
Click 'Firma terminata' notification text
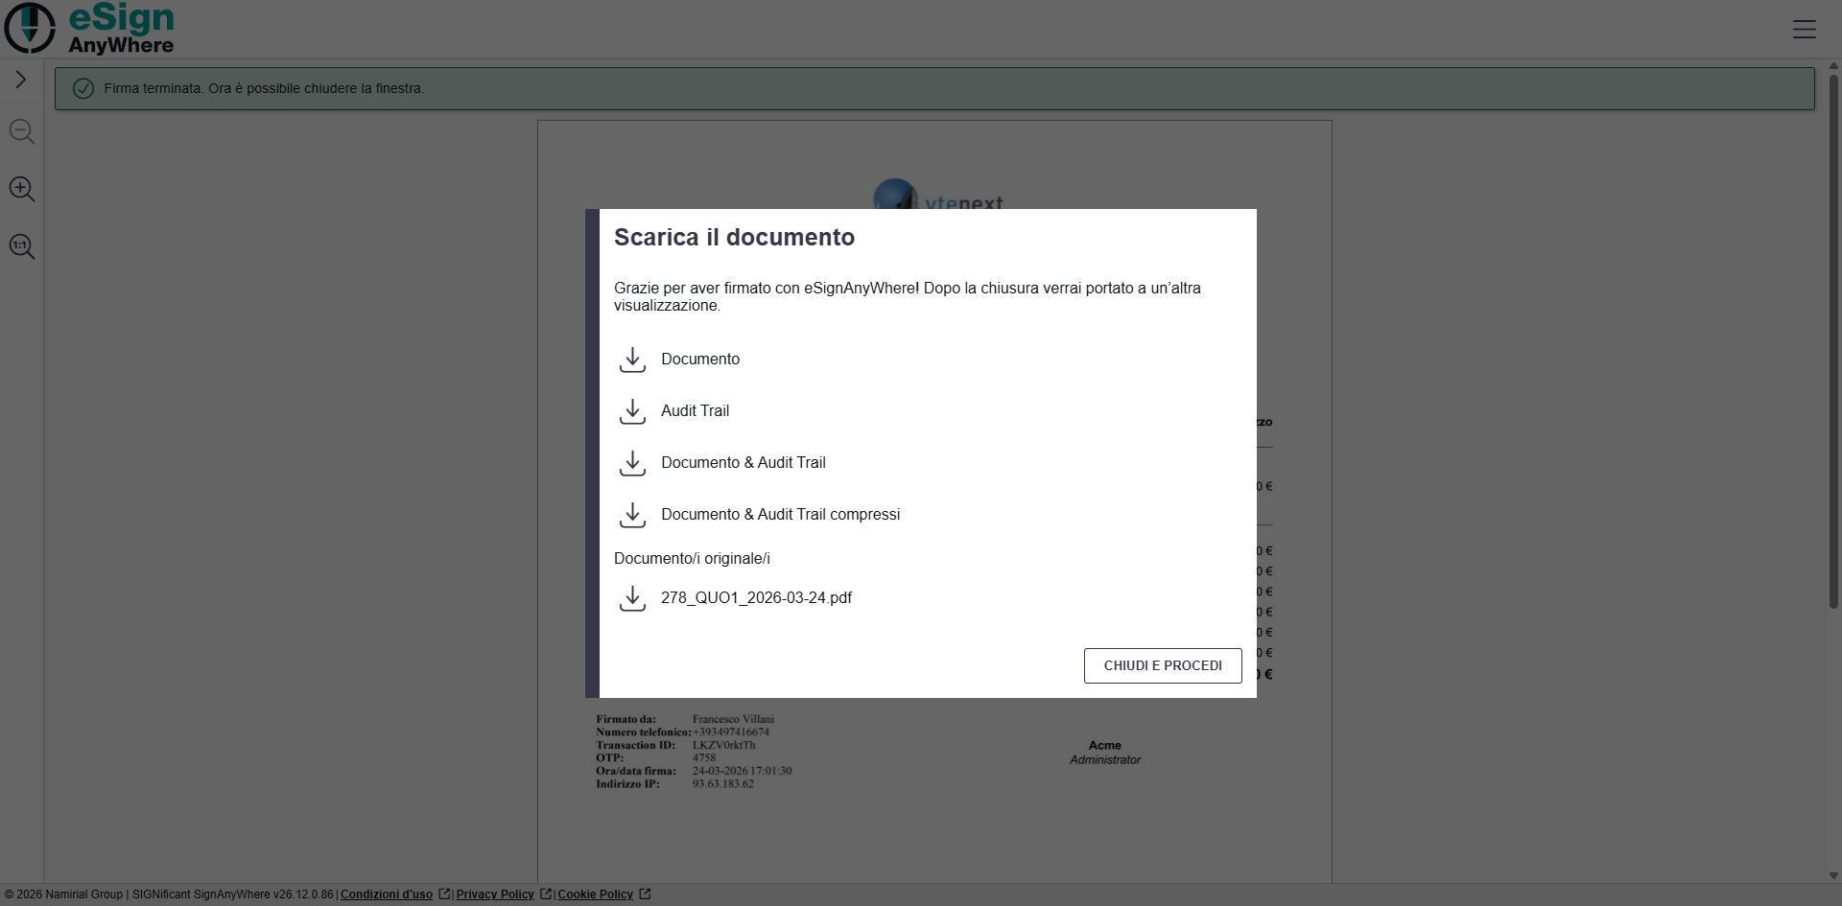coord(264,88)
